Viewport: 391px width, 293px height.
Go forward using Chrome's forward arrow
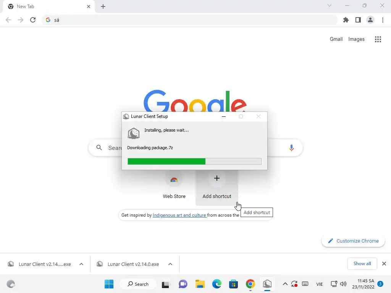click(21, 20)
